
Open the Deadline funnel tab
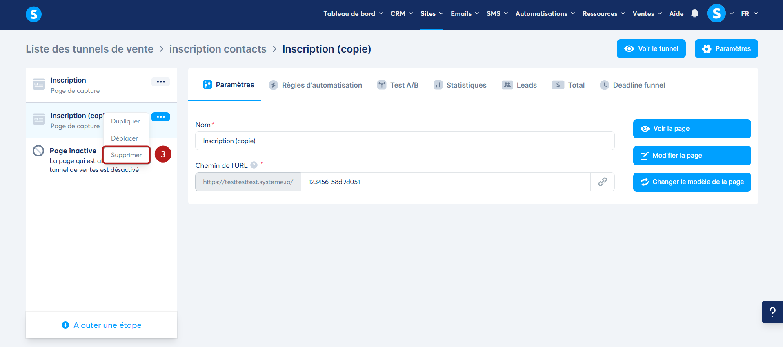632,85
